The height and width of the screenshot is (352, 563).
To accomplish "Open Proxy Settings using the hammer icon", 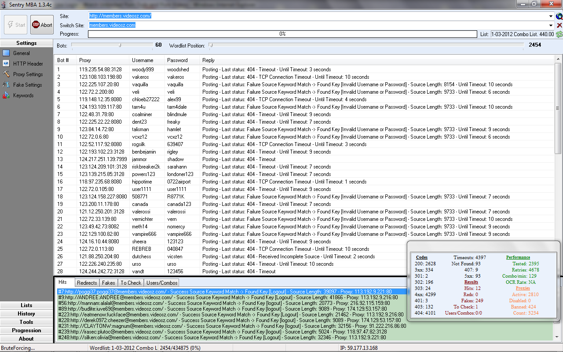I will pos(6,74).
